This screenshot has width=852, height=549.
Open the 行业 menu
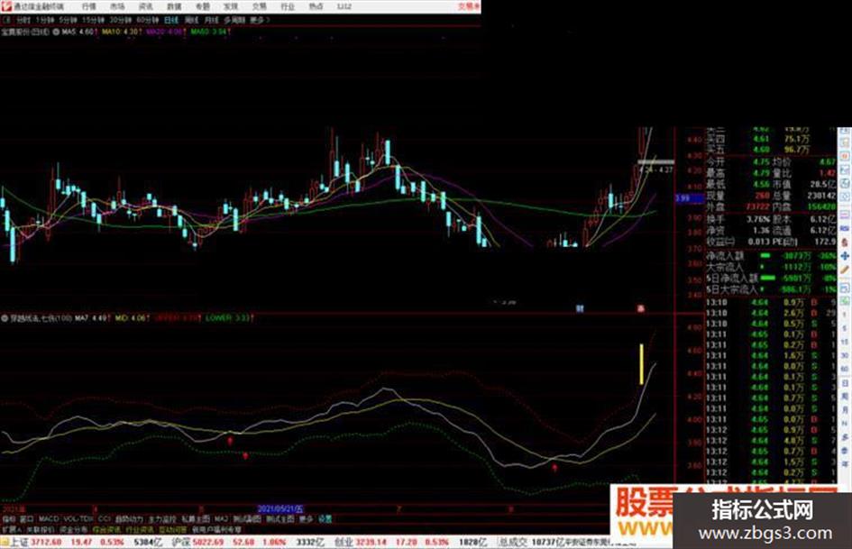pyautogui.click(x=288, y=6)
